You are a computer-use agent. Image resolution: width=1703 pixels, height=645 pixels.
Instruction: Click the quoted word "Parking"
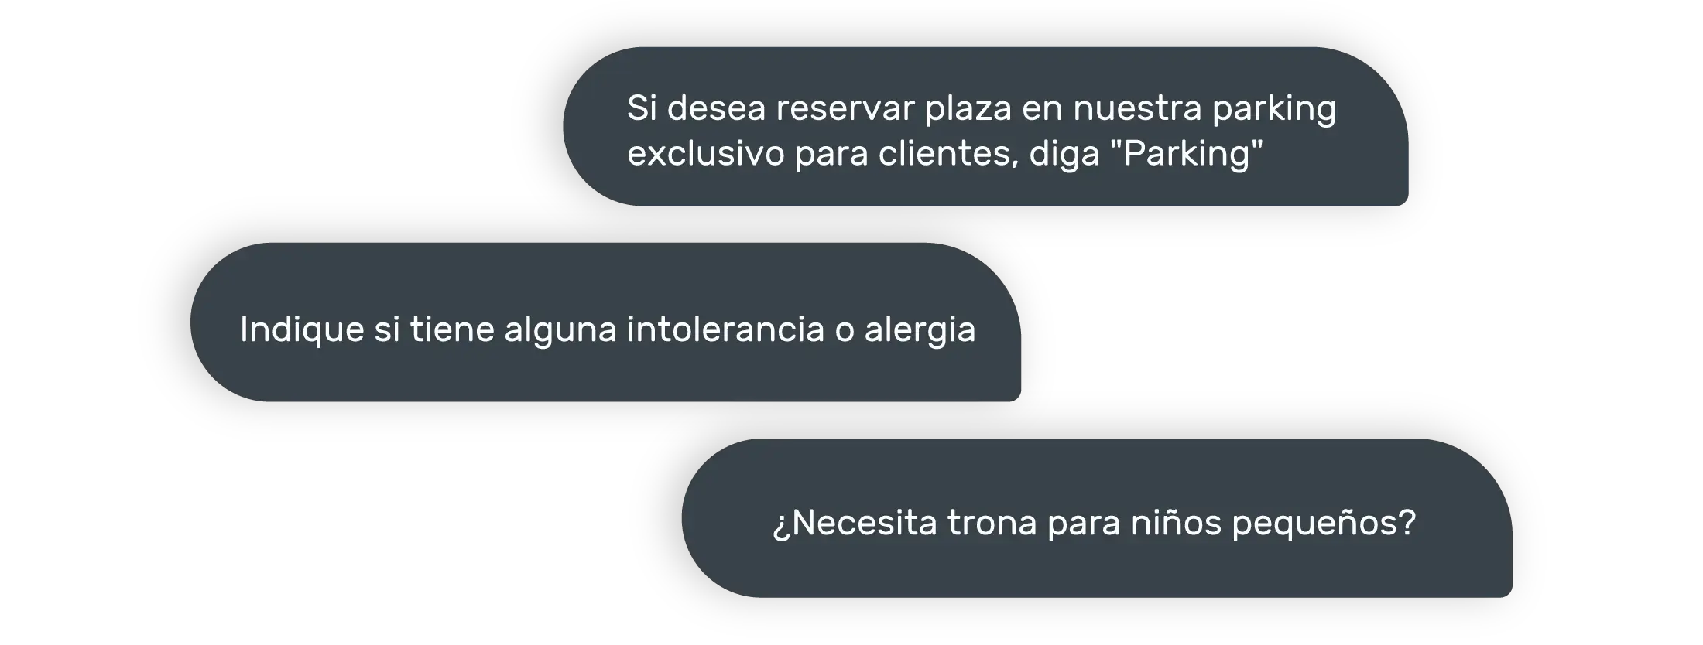[1187, 153]
